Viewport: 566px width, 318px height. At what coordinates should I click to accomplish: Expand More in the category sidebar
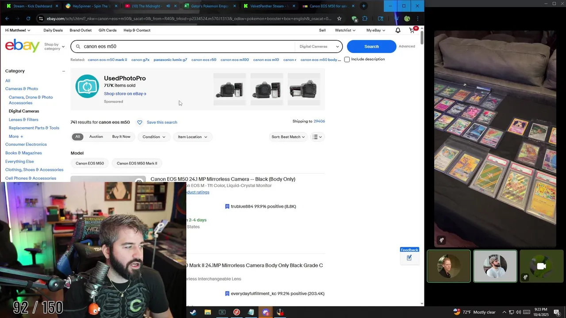pyautogui.click(x=16, y=136)
